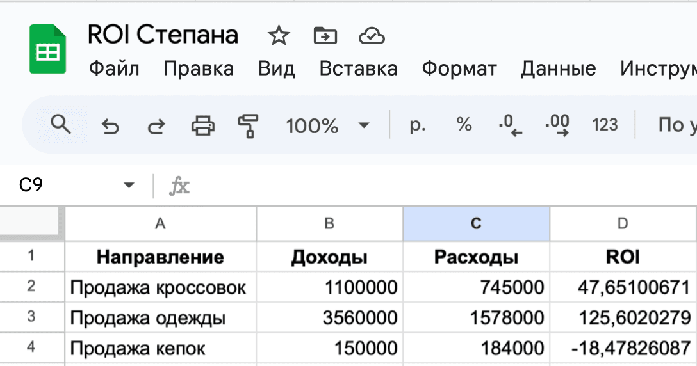This screenshot has height=366, width=697.
Task: Star the ROI Степана document
Action: 279,36
